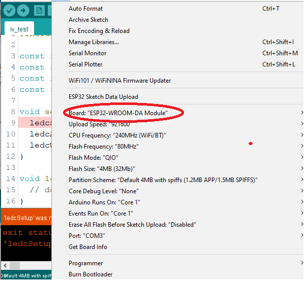Expand CPU Frequency 240MHz submenu
This screenshot has width=306, height=282.
[x=117, y=135]
